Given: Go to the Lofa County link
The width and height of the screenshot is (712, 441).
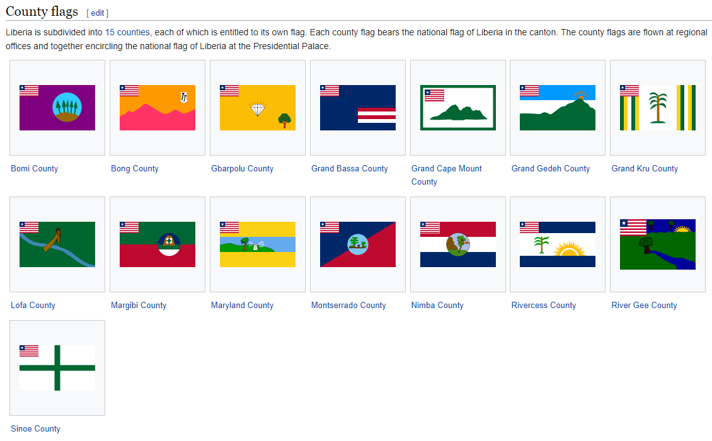Looking at the screenshot, I should click(x=33, y=305).
